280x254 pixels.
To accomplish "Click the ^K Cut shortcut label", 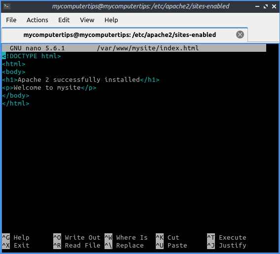I will [x=168, y=238].
